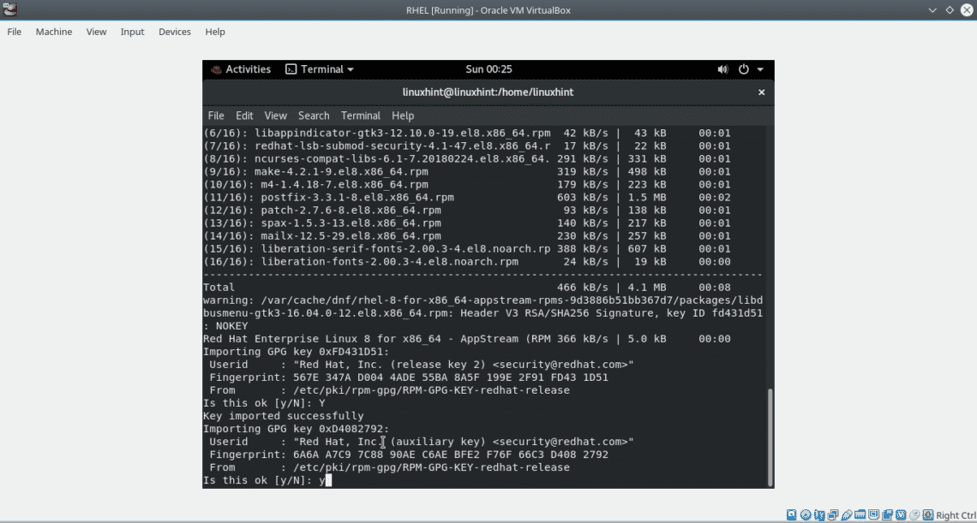Open the clock showing Sun 00:25

488,69
